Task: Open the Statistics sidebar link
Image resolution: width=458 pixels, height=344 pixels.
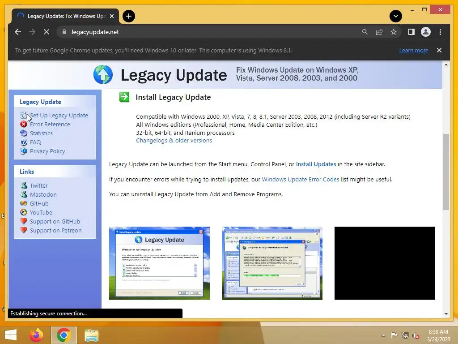Action: (41, 133)
